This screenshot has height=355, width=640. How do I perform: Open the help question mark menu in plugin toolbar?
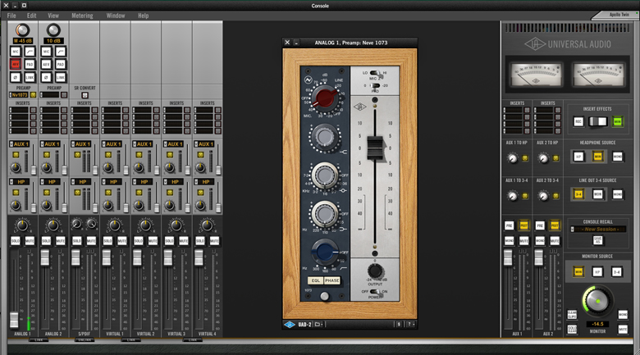[410, 325]
